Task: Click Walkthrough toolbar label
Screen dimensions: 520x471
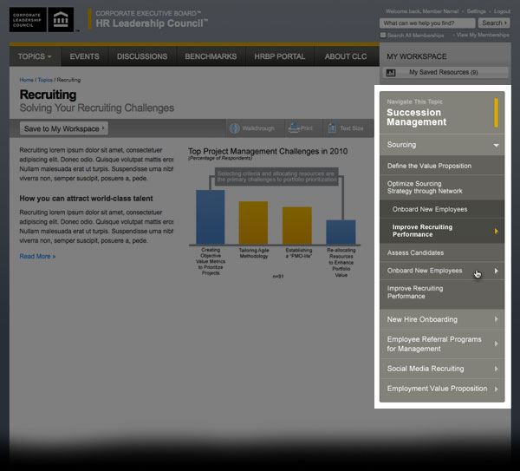Action: 258,128
